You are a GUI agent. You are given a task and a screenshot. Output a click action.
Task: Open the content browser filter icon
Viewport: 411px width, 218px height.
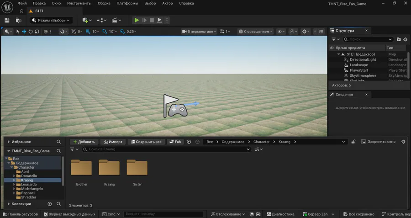pyautogui.click(x=74, y=149)
